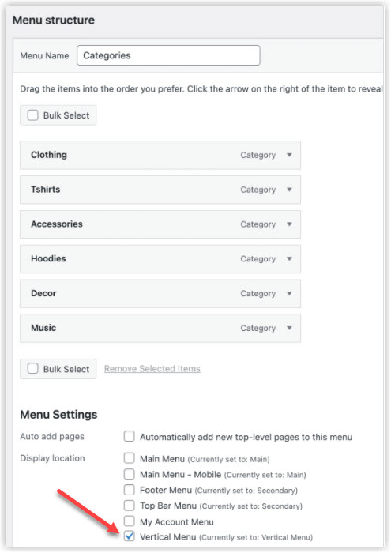Check the My Account Menu location
The image size is (391, 553).
pyautogui.click(x=129, y=521)
